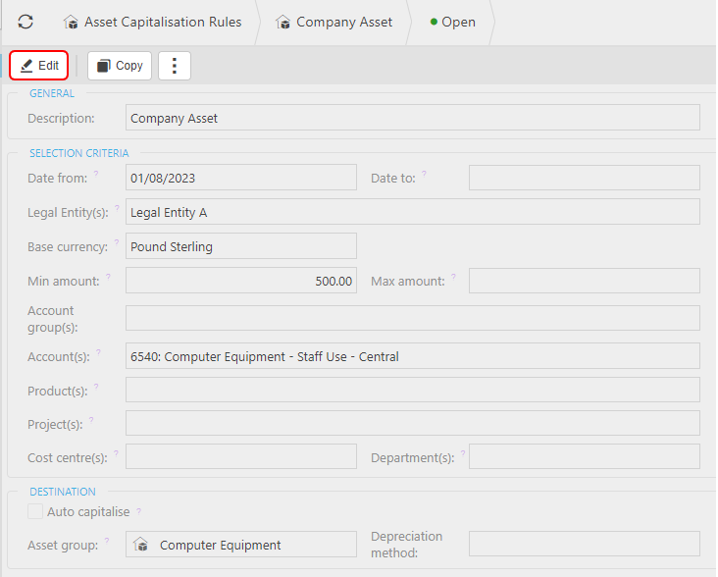The width and height of the screenshot is (718, 577).
Task: Click help icon next to Date to
Action: pos(424,173)
